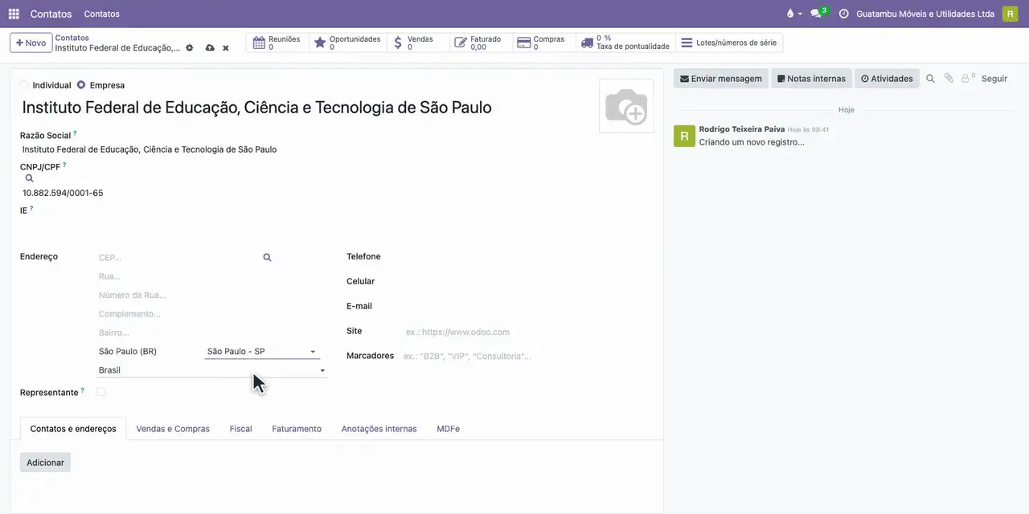Expand the debug tools dropdown caret
This screenshot has width=1029, height=514.
pos(800,14)
